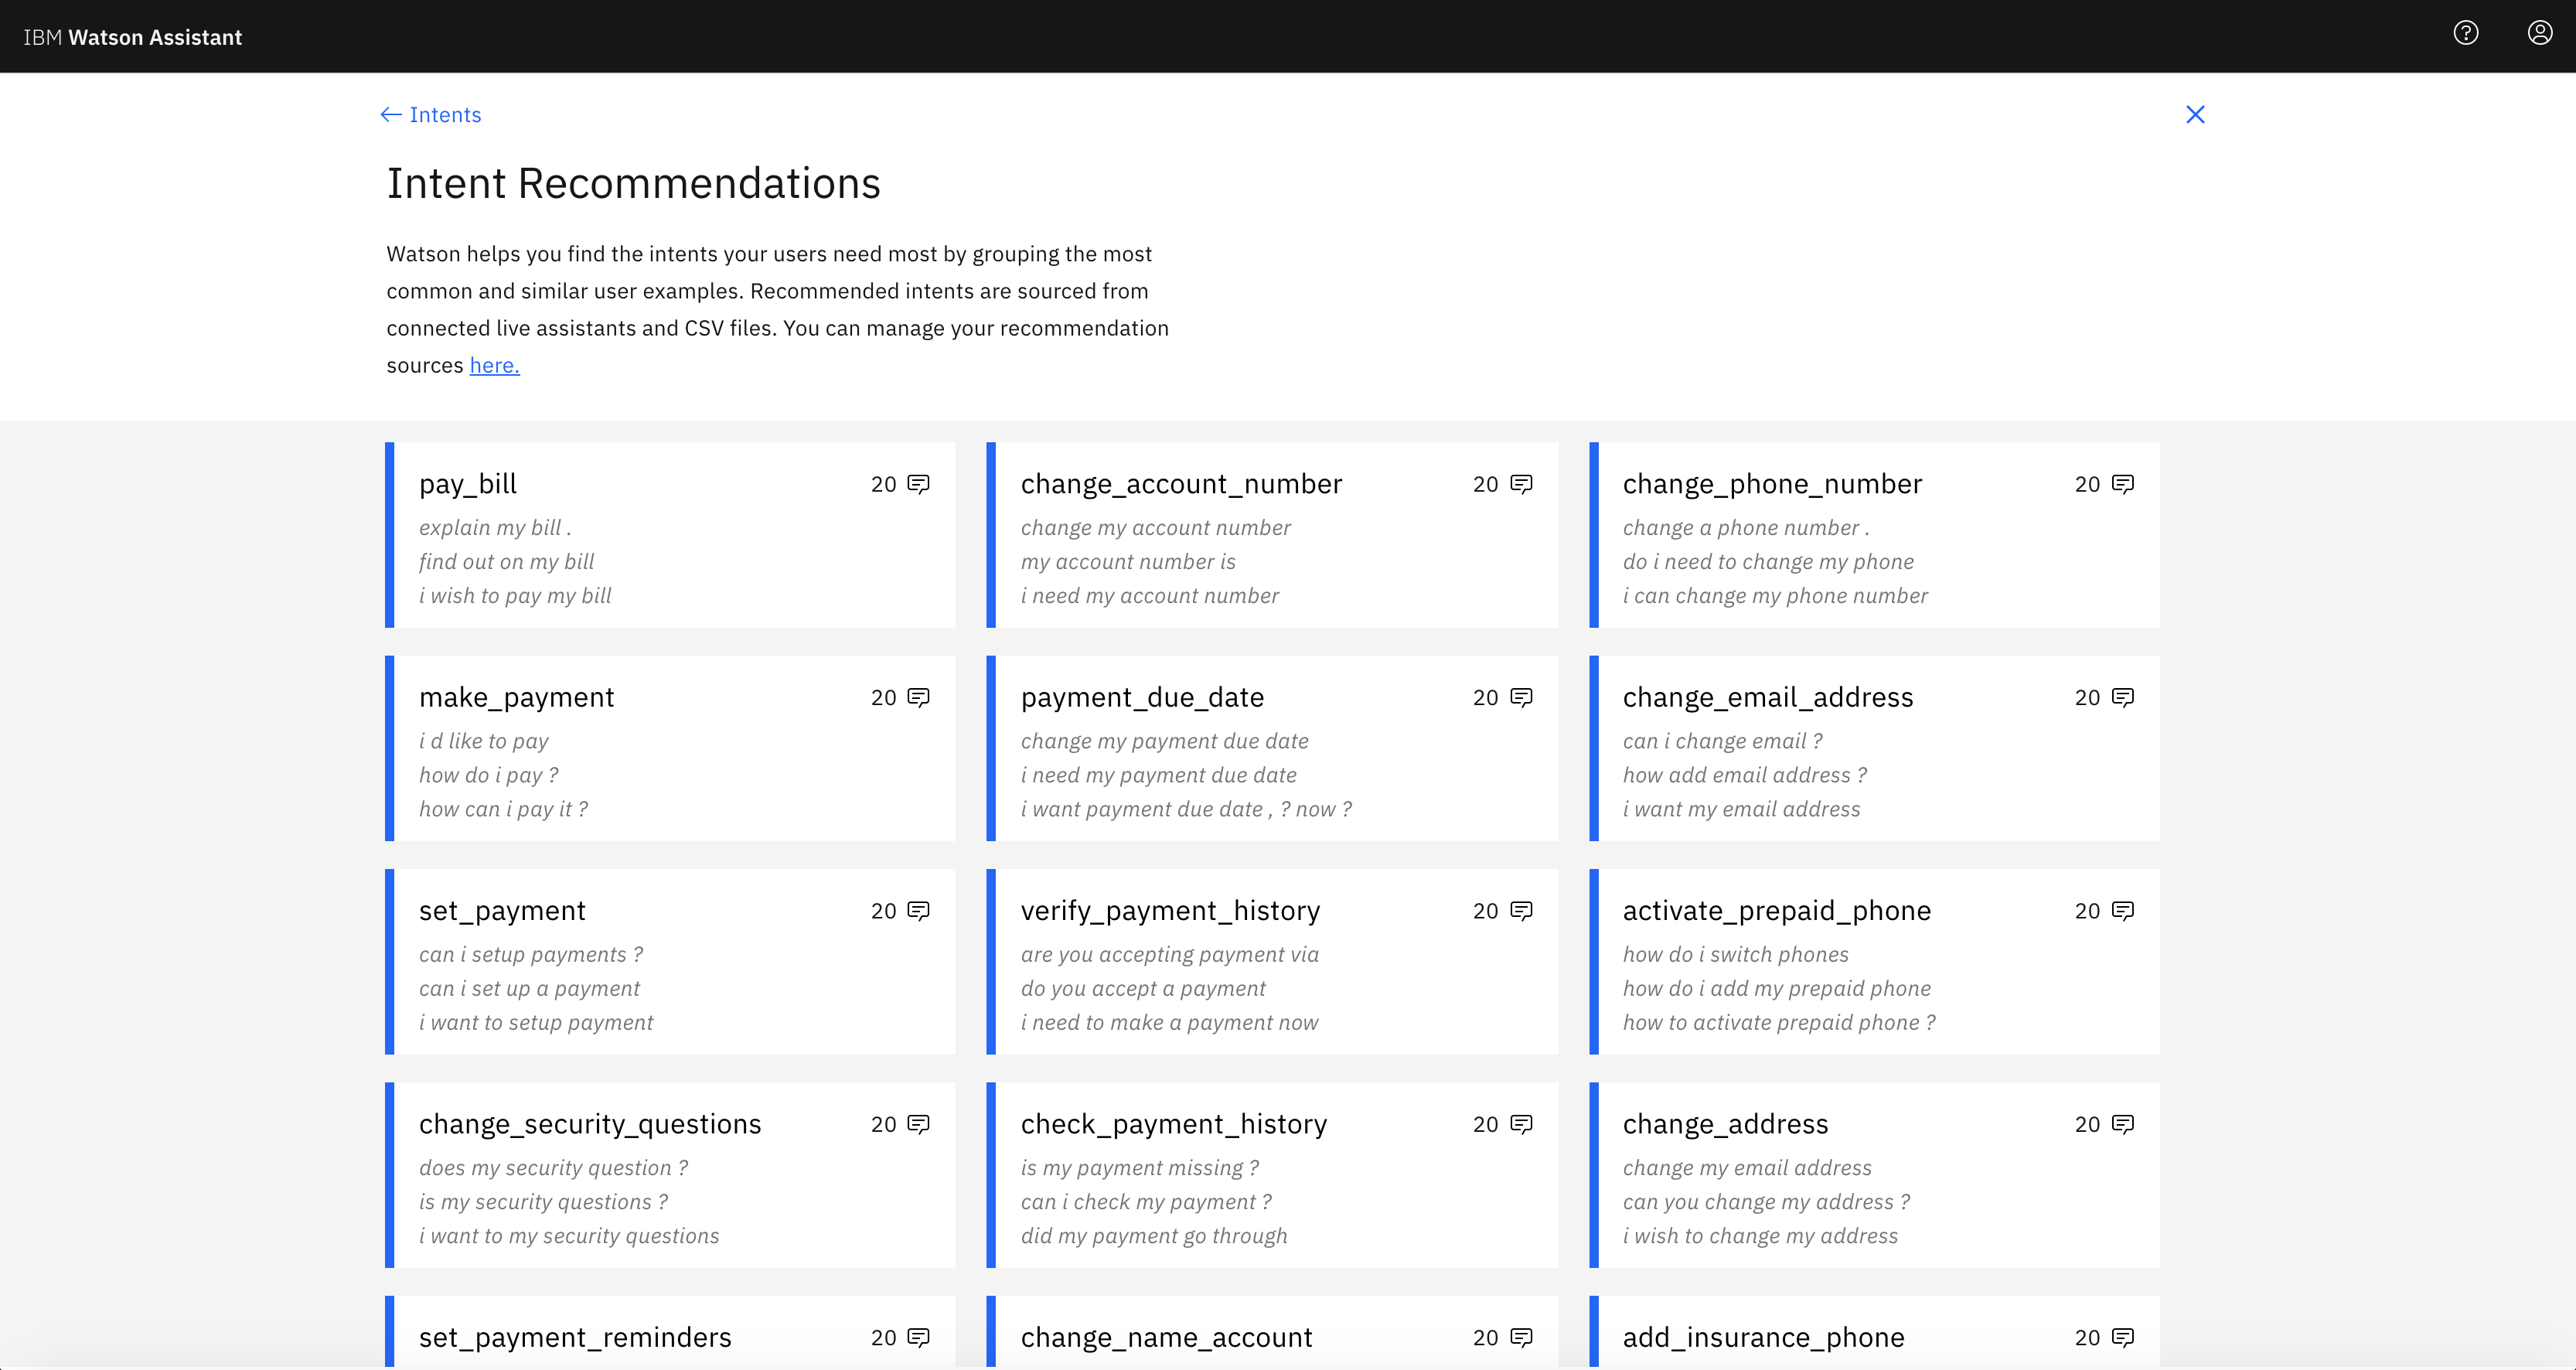Open the change_account_number recommendation card
This screenshot has width=2576, height=1370.
click(x=1272, y=535)
